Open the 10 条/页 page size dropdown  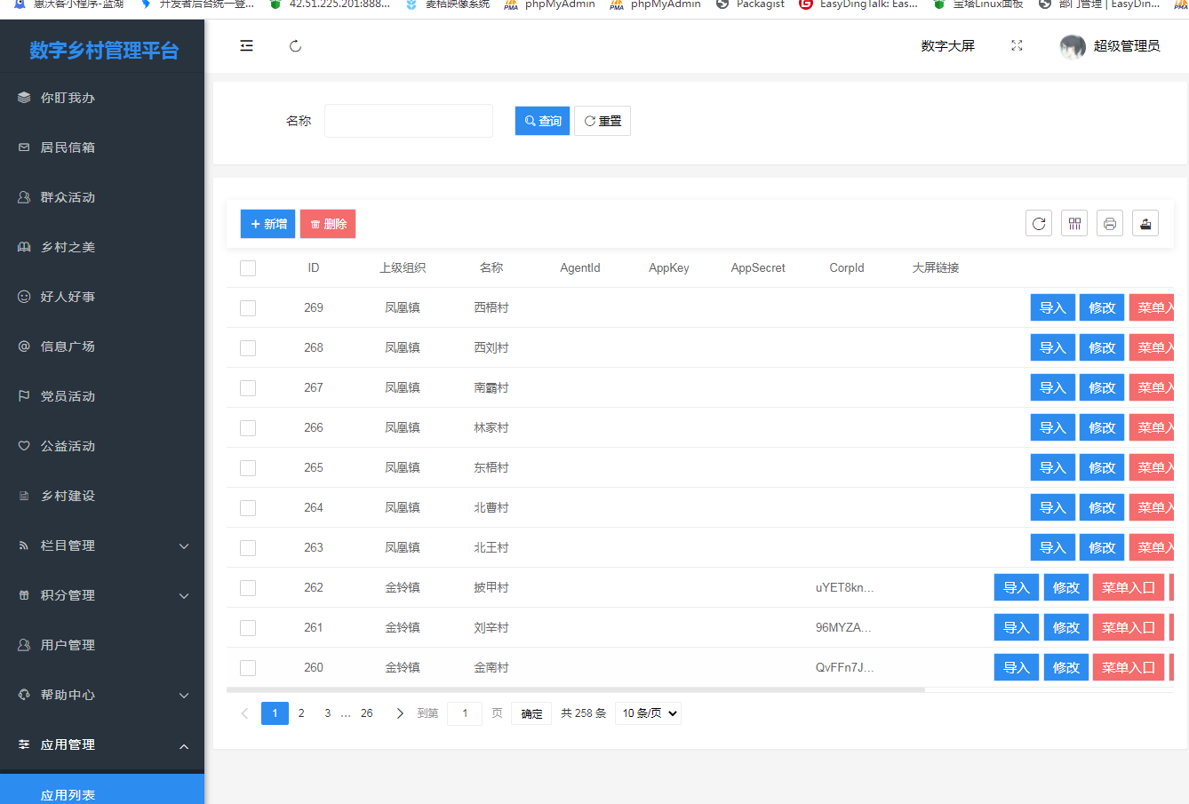[648, 713]
